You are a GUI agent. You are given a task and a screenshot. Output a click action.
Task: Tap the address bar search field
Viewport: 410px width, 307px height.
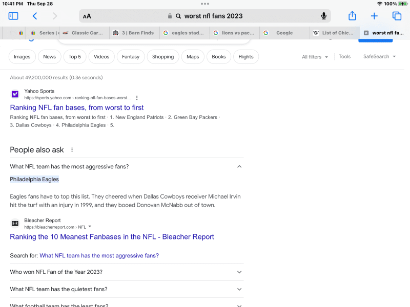(x=204, y=16)
